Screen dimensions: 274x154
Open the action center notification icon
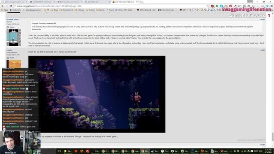tap(252, 151)
